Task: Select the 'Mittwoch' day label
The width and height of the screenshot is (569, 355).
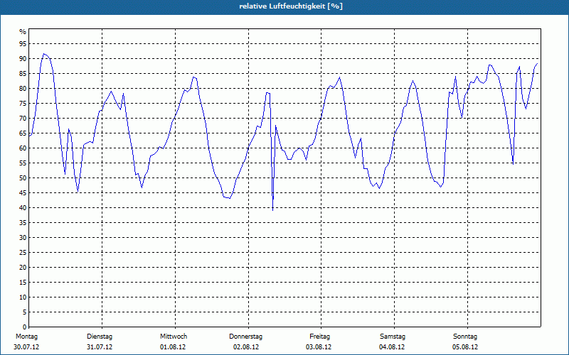Action: (x=174, y=337)
